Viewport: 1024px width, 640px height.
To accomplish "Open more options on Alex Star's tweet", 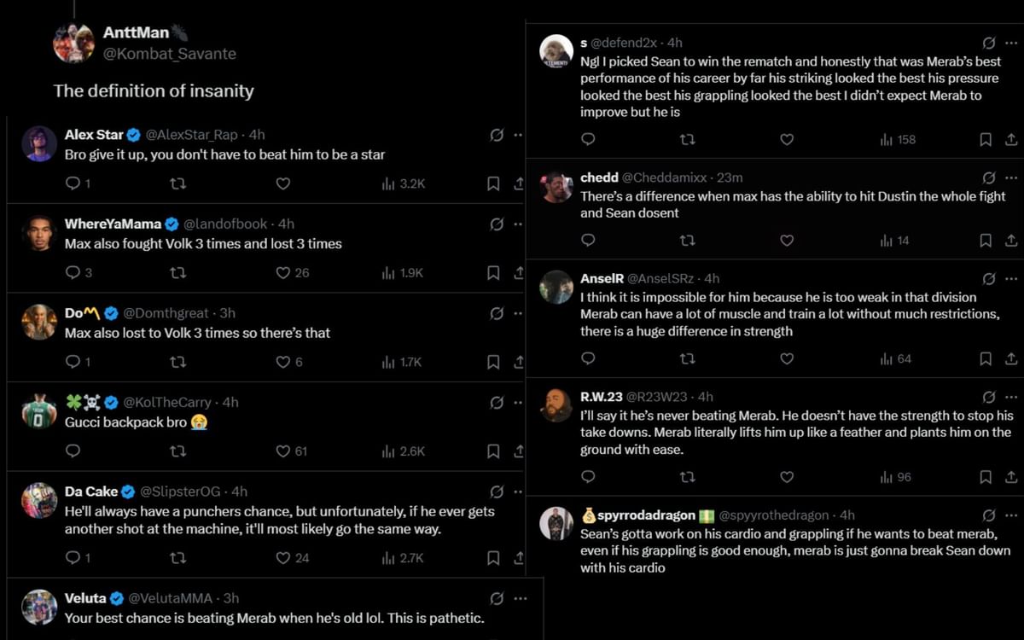I will click(x=518, y=135).
